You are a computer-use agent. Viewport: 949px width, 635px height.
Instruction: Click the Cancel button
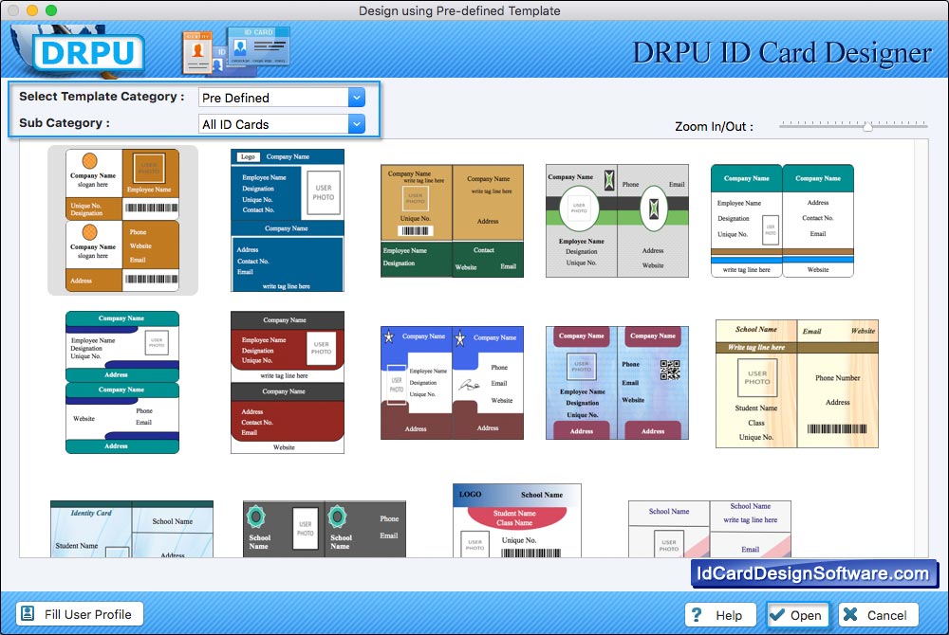[x=878, y=615]
